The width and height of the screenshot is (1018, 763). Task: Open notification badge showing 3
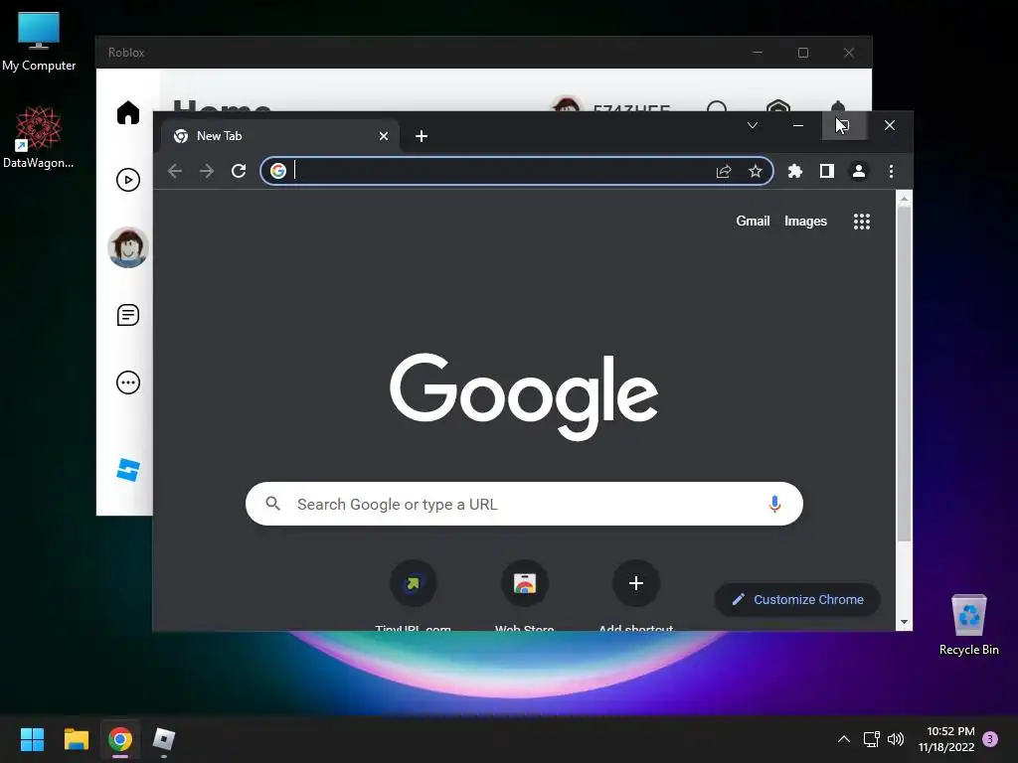point(990,739)
